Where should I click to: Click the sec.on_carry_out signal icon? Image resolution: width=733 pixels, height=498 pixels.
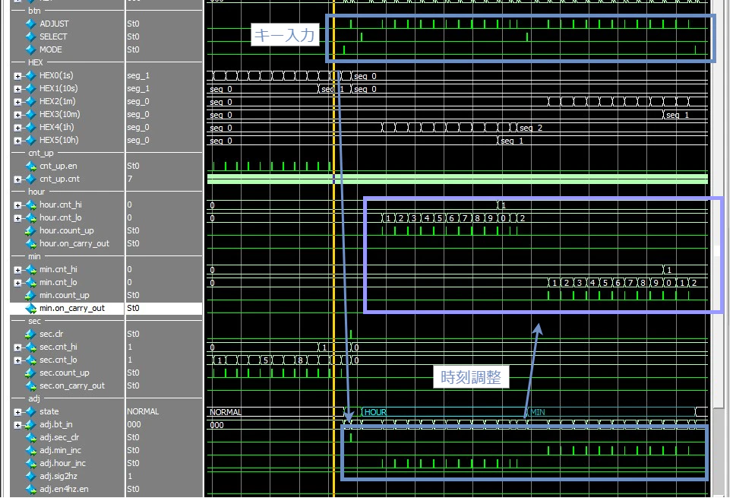31,386
